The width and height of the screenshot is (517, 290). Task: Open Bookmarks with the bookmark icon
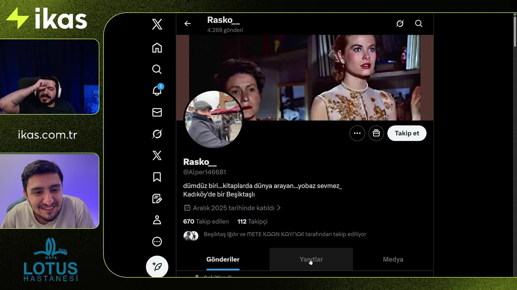coord(157,177)
